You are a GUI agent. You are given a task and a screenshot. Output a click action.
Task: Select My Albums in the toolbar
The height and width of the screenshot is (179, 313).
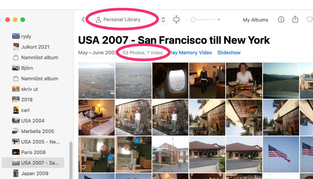coord(255,20)
